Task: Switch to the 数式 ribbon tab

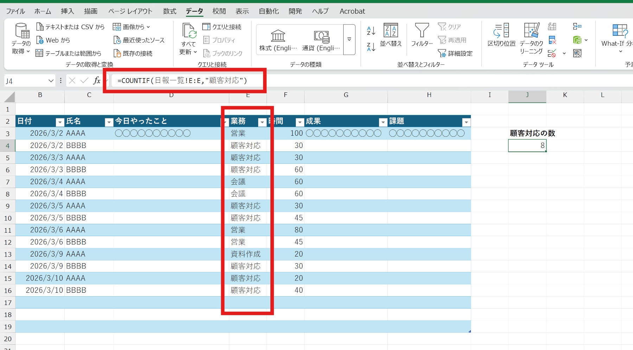Action: [170, 11]
